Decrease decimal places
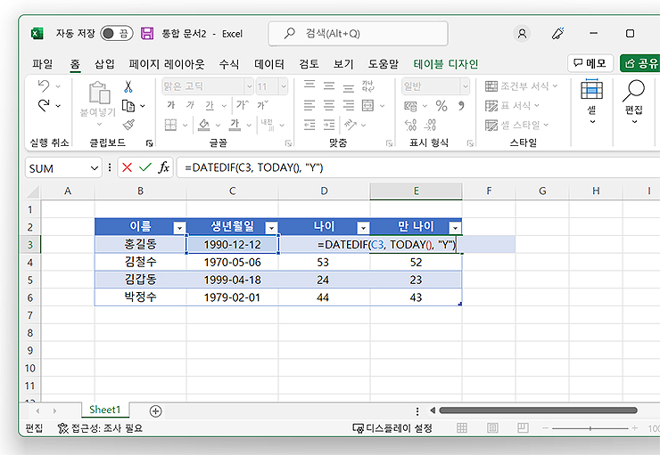 [x=430, y=125]
